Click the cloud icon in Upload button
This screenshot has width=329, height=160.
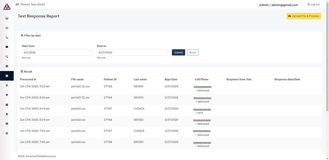tap(290, 16)
